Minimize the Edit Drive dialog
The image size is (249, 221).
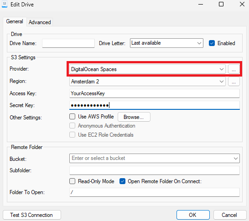pyautogui.click(x=201, y=4)
